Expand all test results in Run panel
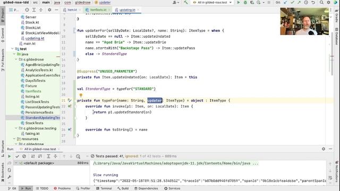 pos(48,156)
